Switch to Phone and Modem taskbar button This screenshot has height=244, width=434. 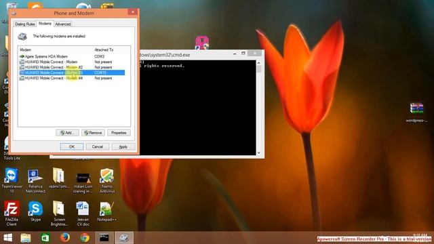point(124,238)
